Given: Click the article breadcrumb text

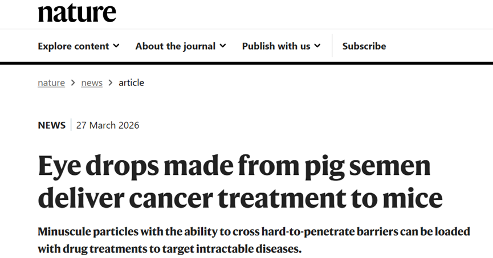Looking at the screenshot, I should [131, 83].
